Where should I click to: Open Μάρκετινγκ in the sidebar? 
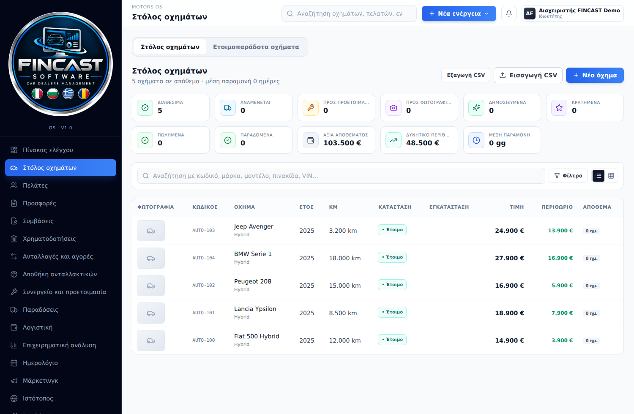[60, 381]
